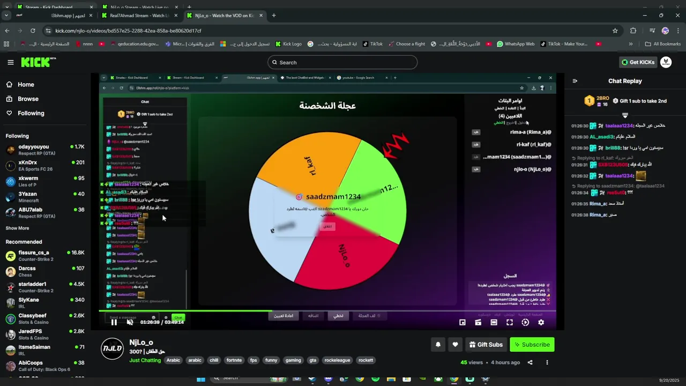Open the Chrome profile avatar
This screenshot has height=386, width=686.
665,31
